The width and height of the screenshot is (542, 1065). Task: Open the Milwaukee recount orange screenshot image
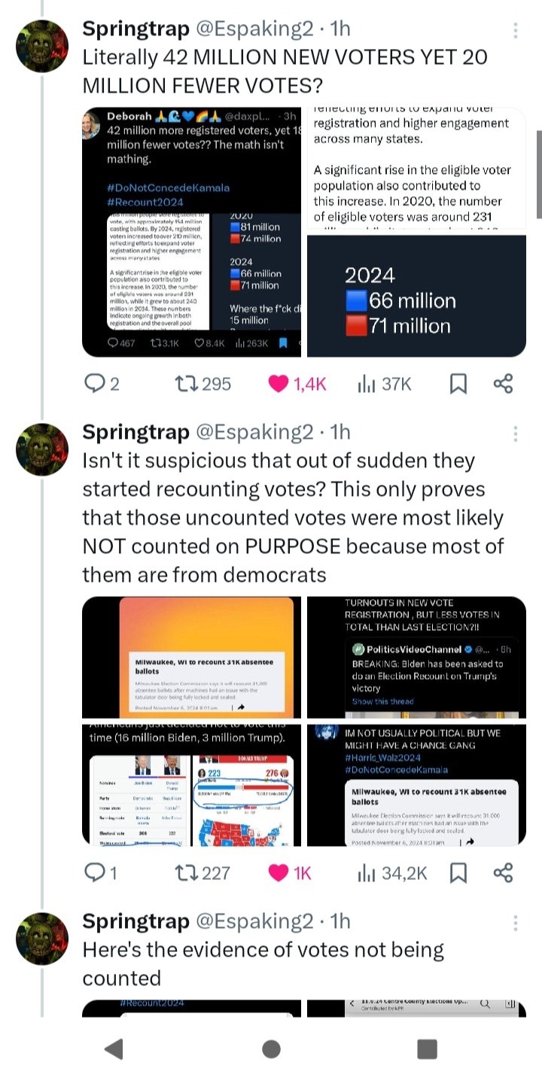click(x=191, y=656)
